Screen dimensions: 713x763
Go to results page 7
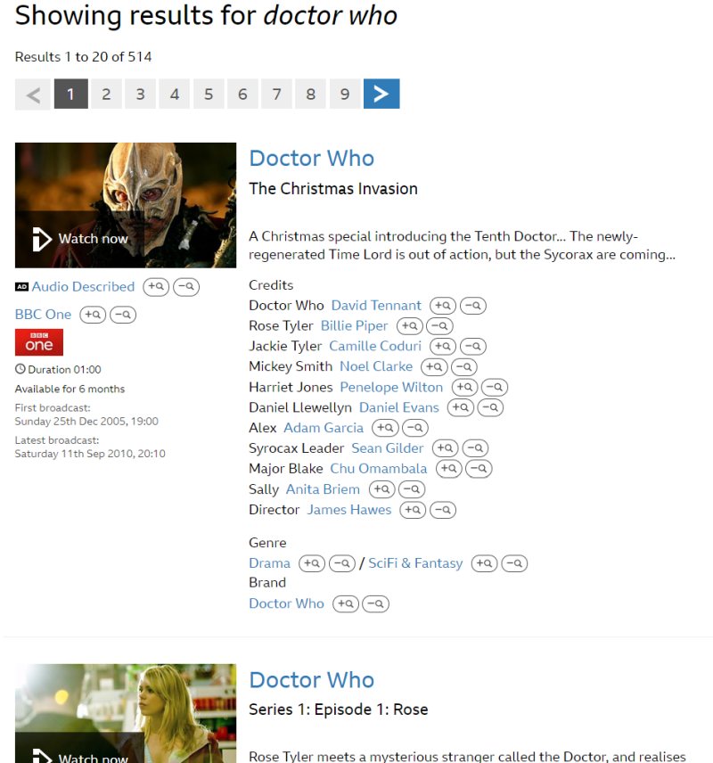(x=276, y=94)
